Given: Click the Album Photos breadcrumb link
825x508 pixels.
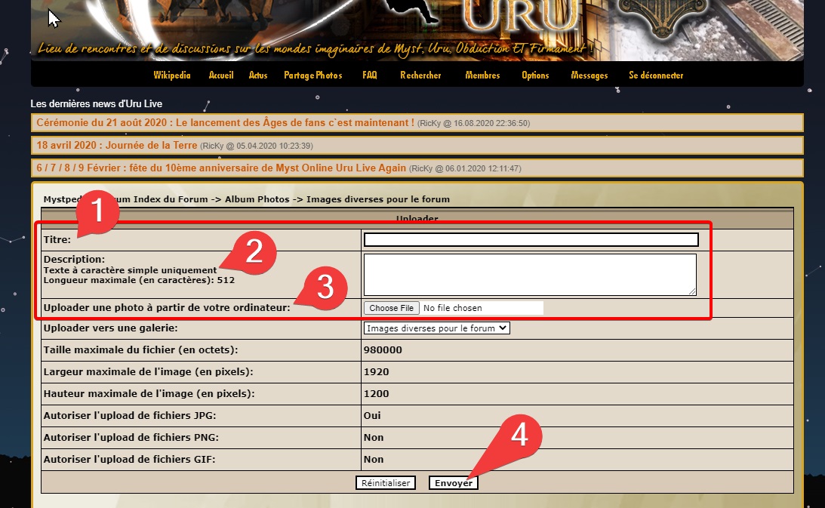Looking at the screenshot, I should pos(257,199).
